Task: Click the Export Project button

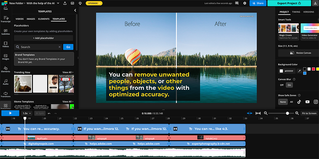Action: pos(289,3)
